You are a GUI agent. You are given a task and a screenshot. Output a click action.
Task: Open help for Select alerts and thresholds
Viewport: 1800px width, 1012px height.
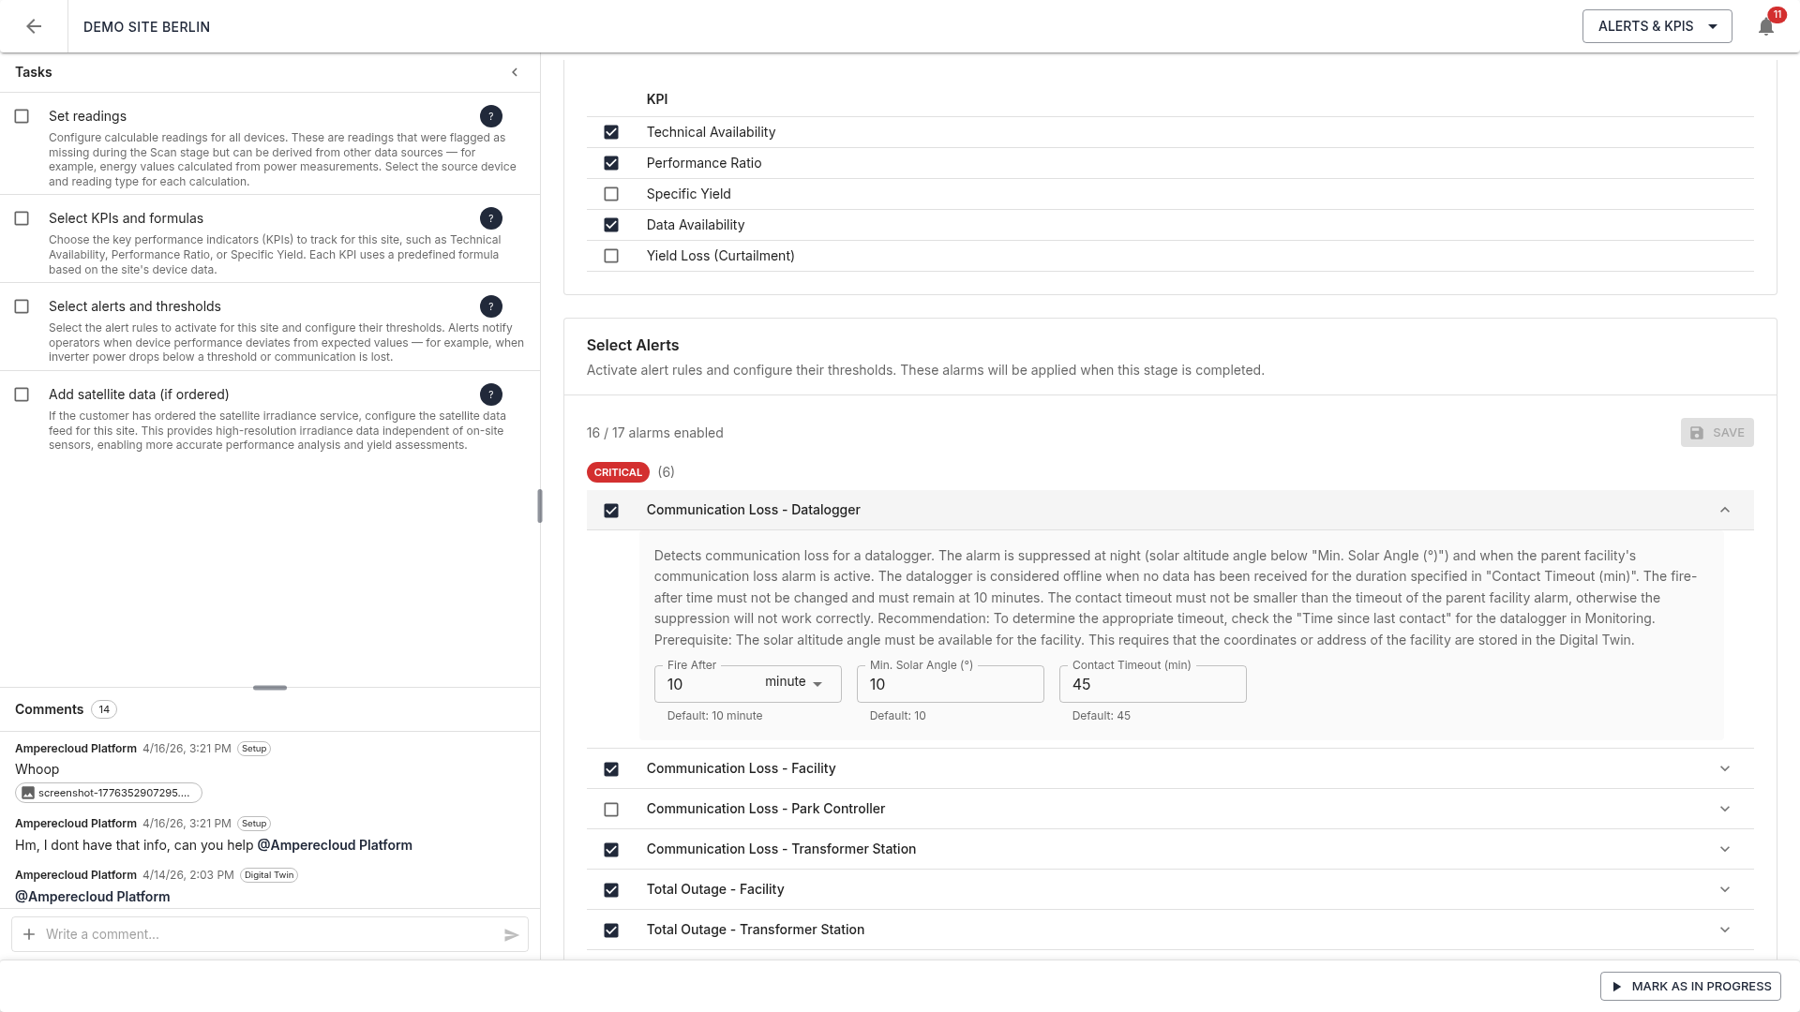pos(491,306)
